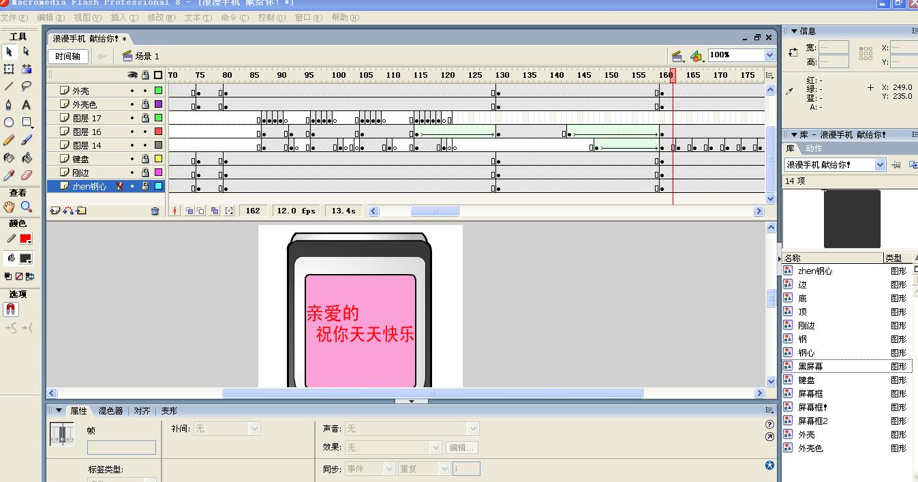Screen dimensions: 918x482
Task: Open the 控制 (Control) menu
Action: [271, 18]
